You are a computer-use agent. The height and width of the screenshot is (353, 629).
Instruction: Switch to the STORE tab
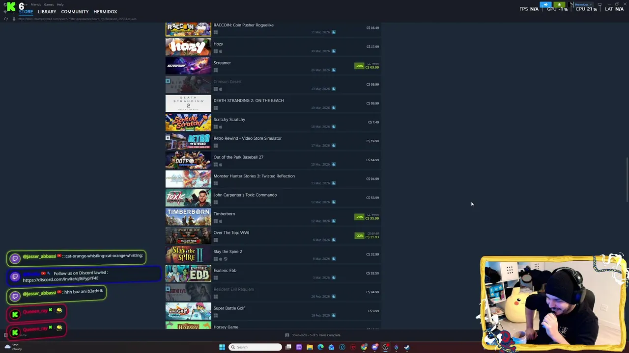tap(26, 12)
